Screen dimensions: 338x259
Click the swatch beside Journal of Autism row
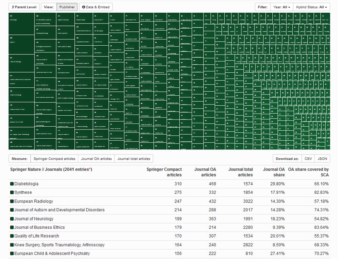click(12, 210)
